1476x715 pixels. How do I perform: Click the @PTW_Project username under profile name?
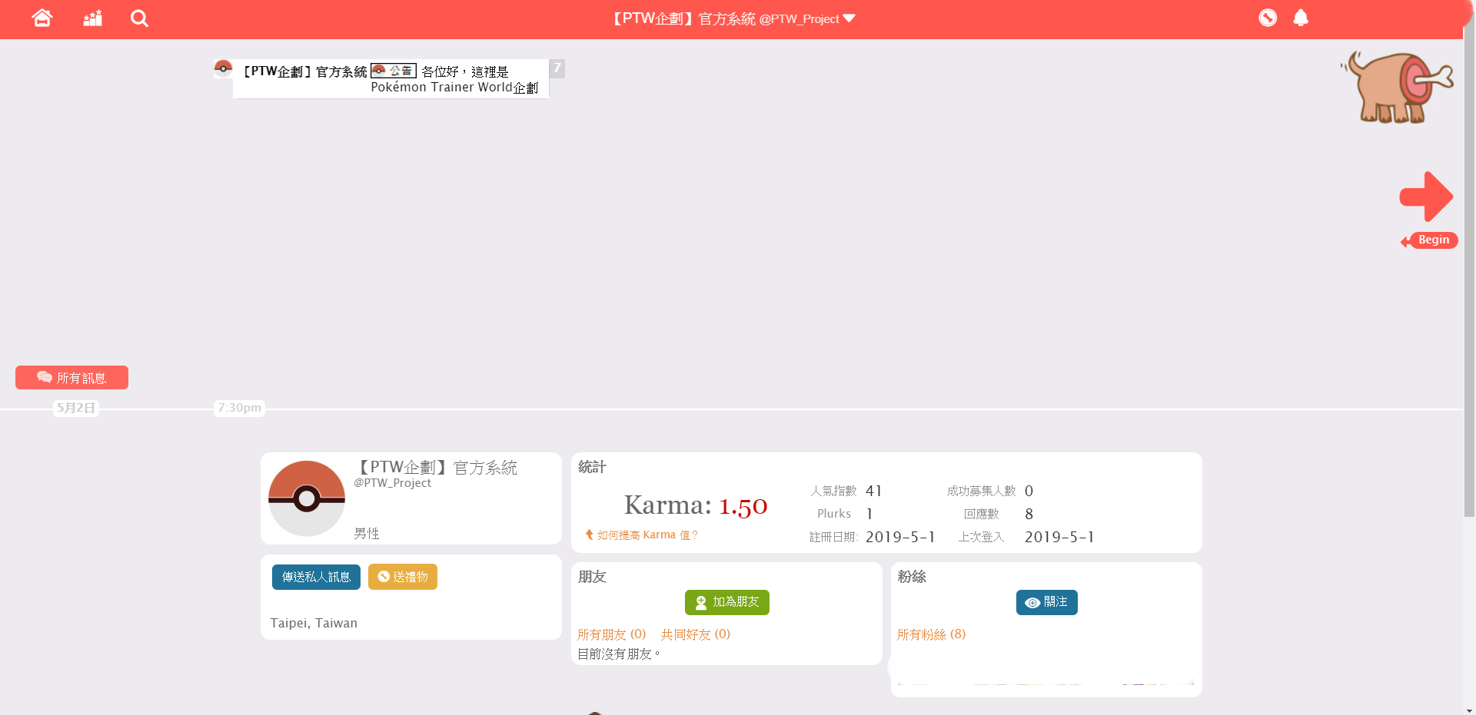pos(392,483)
